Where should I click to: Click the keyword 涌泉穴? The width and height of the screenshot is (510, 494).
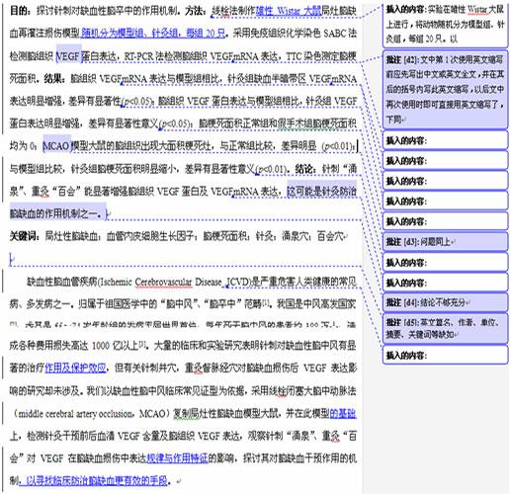(295, 236)
